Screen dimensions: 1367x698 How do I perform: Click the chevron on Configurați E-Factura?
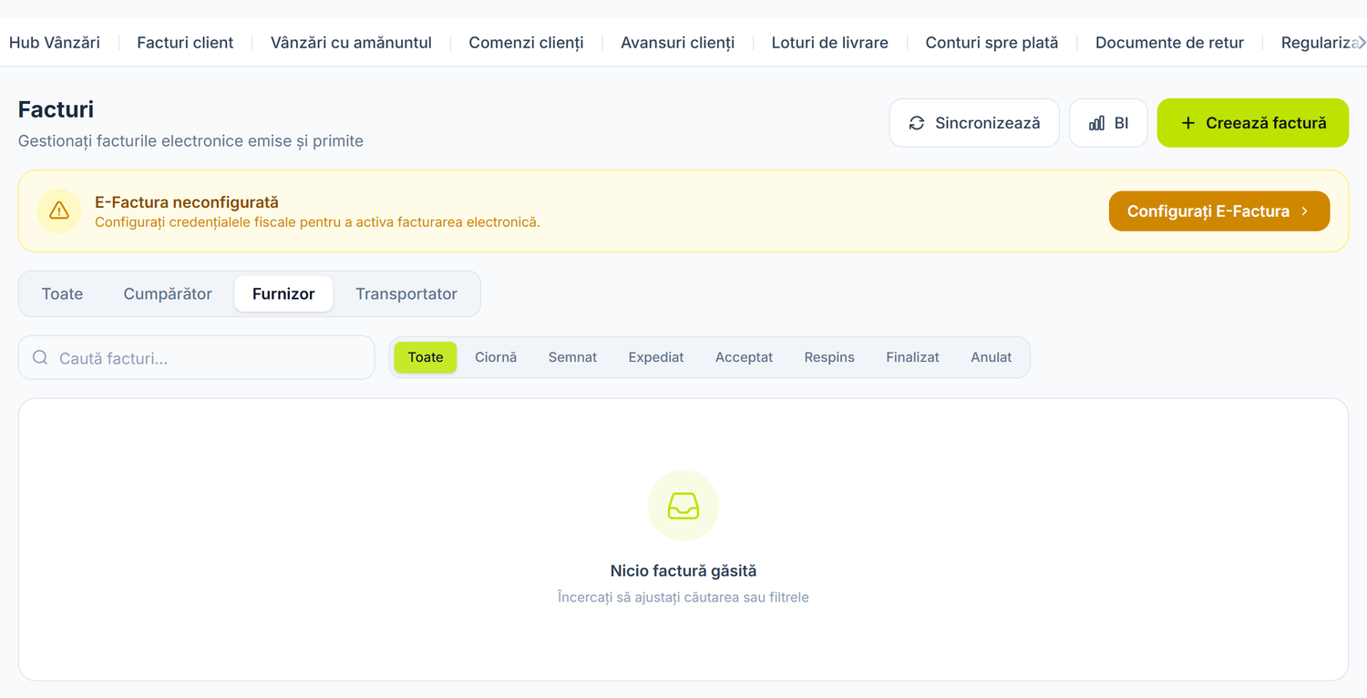(x=1305, y=211)
